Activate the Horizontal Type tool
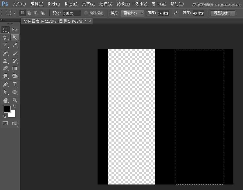Image resolution: width=243 pixels, height=190 pixels. click(x=15, y=84)
